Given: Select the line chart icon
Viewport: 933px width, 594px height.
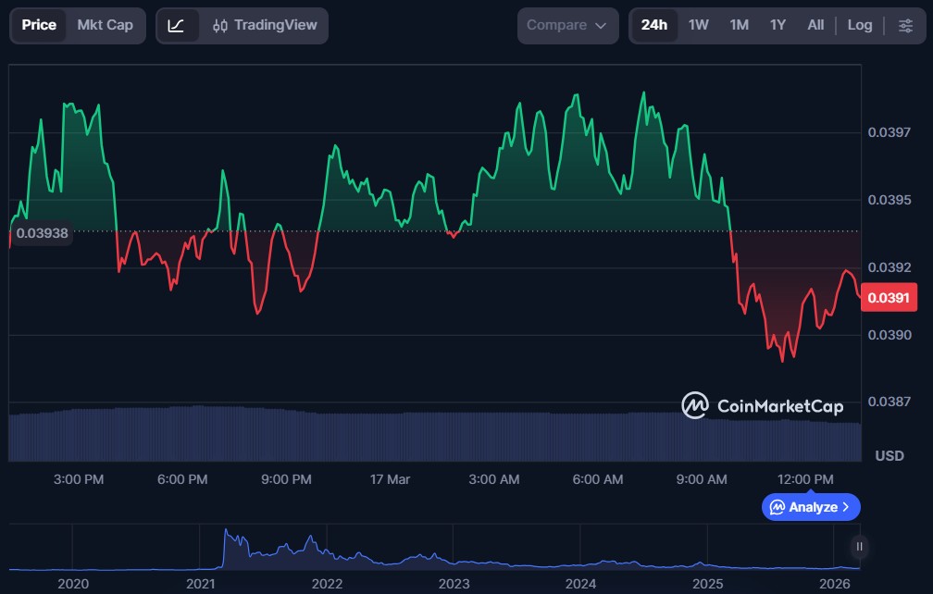Looking at the screenshot, I should [x=176, y=25].
